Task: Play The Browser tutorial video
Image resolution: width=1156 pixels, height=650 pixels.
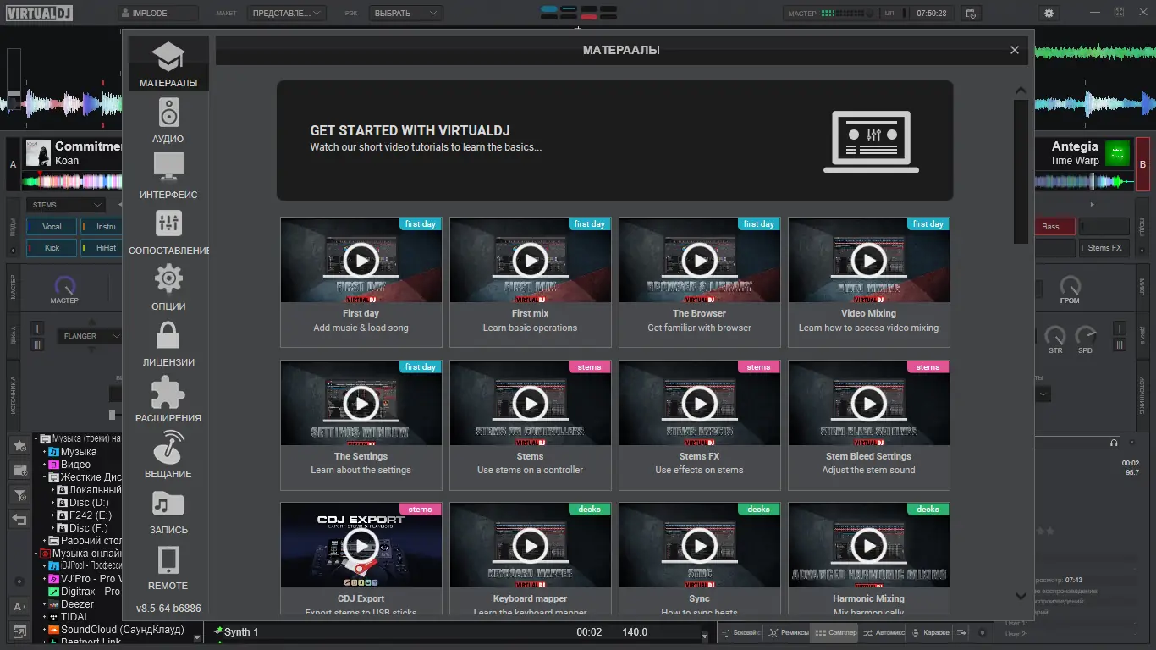Action: (700, 260)
